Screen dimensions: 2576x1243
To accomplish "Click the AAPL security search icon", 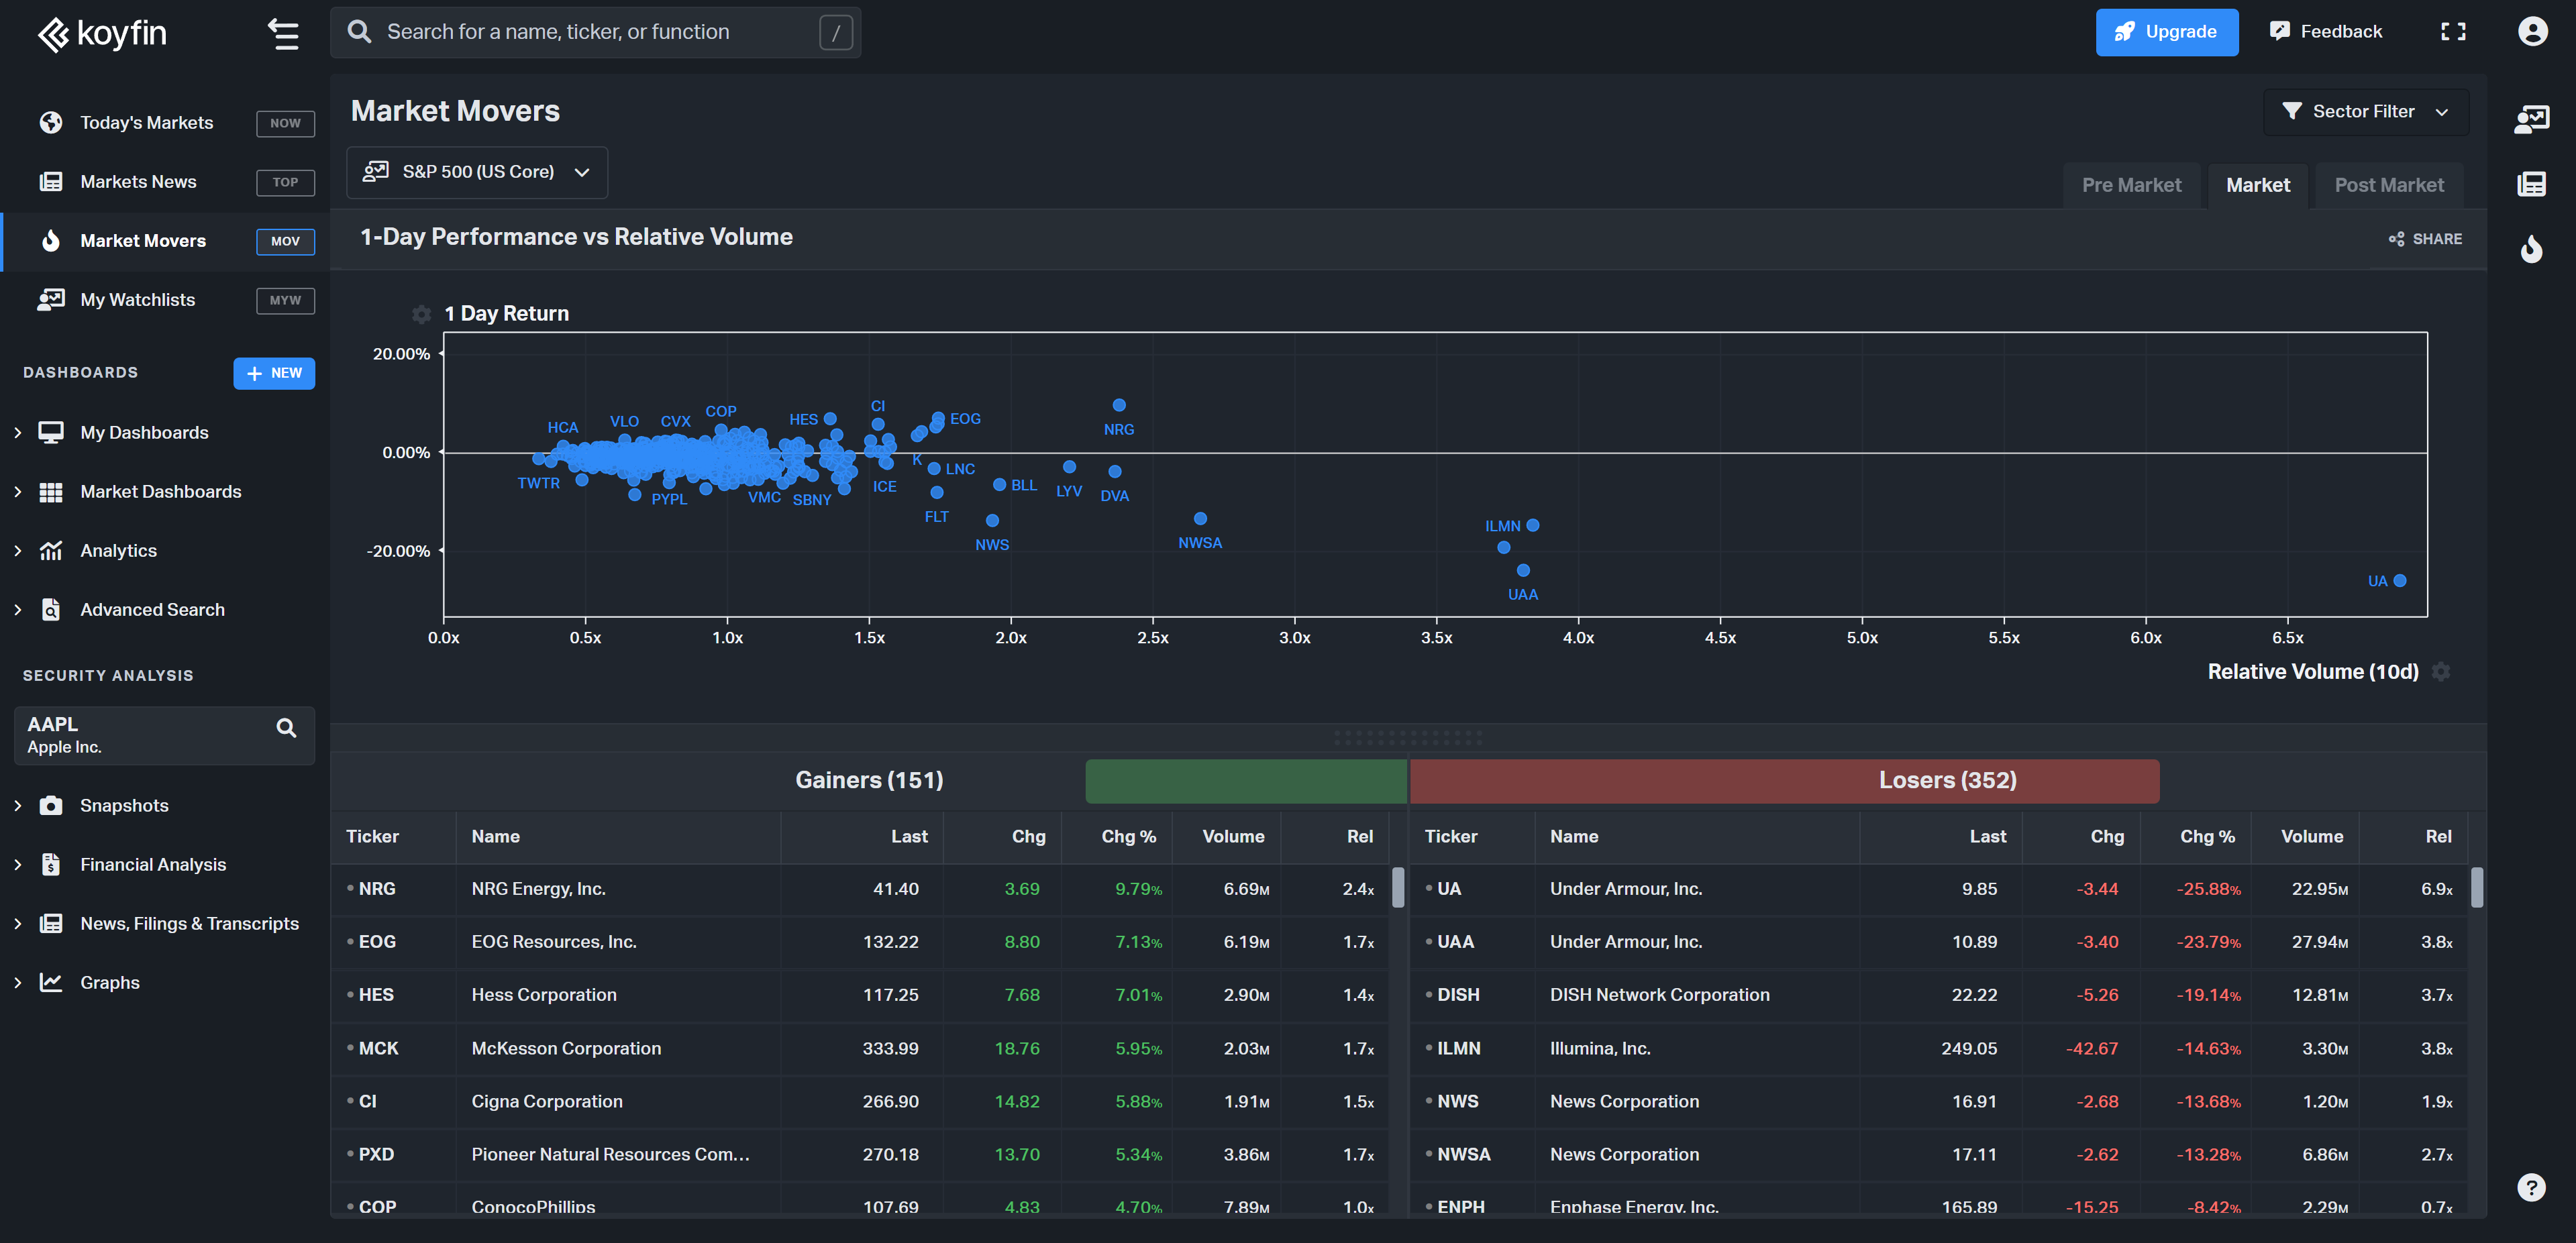I will pyautogui.click(x=286, y=728).
